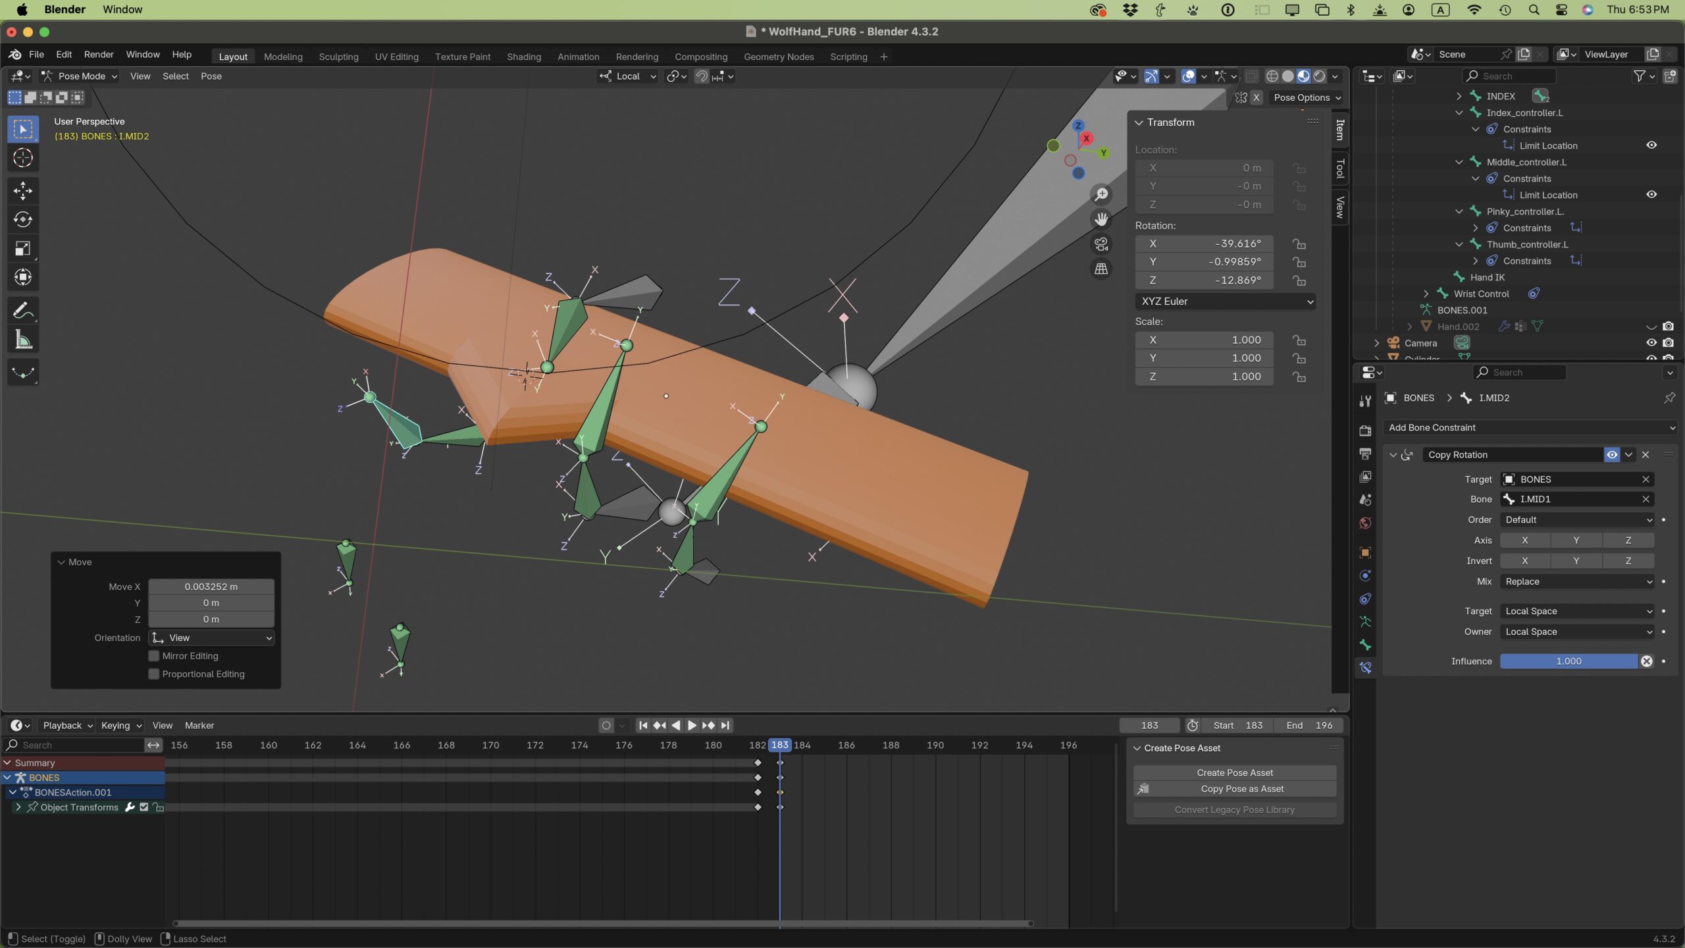Select the Rotate tool in the toolbar
This screenshot has height=948, width=1685.
point(23,220)
